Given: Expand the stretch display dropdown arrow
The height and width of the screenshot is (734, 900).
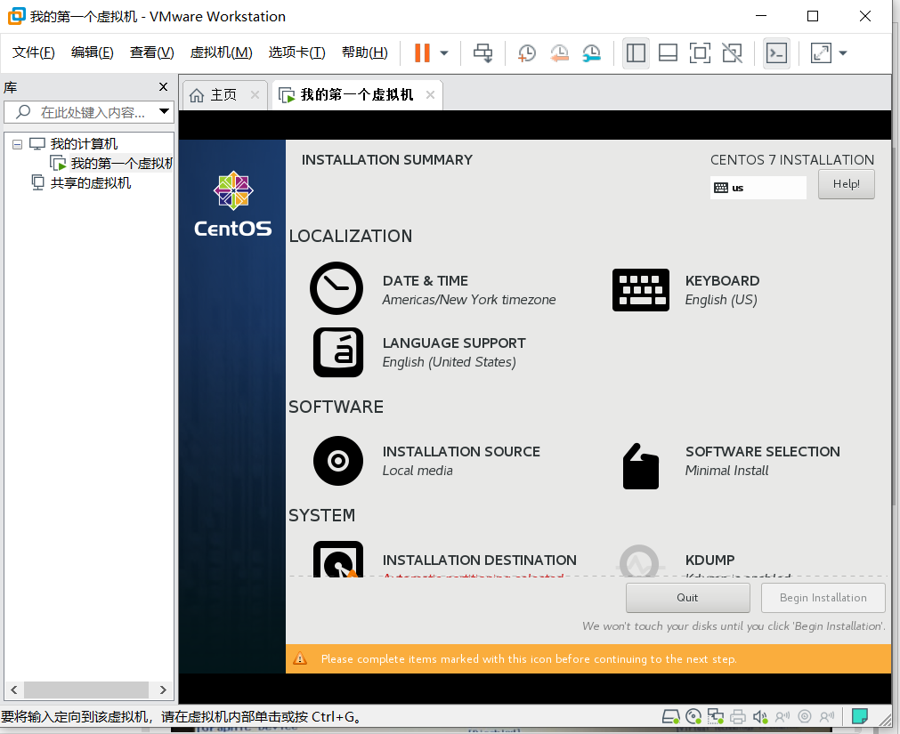Looking at the screenshot, I should point(843,53).
